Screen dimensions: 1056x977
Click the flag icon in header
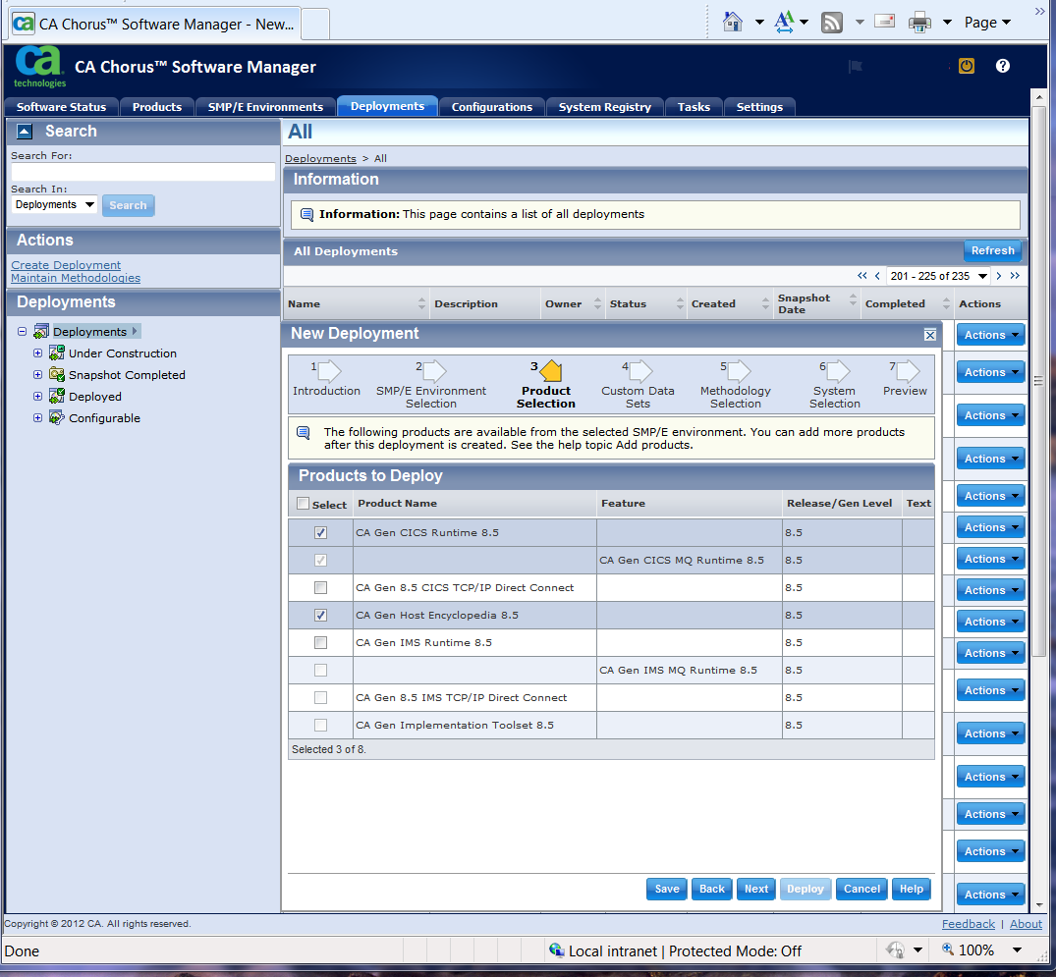pyautogui.click(x=856, y=66)
